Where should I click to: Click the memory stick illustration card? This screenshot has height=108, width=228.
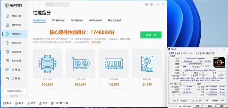click(114, 64)
